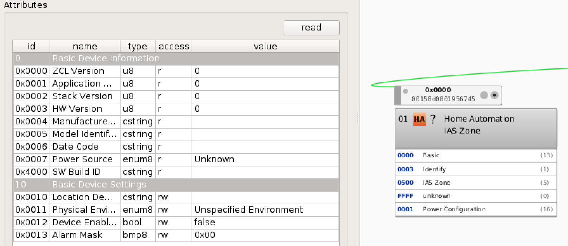The image size is (568, 246).
Task: Sort by the name column header
Action: coord(85,46)
